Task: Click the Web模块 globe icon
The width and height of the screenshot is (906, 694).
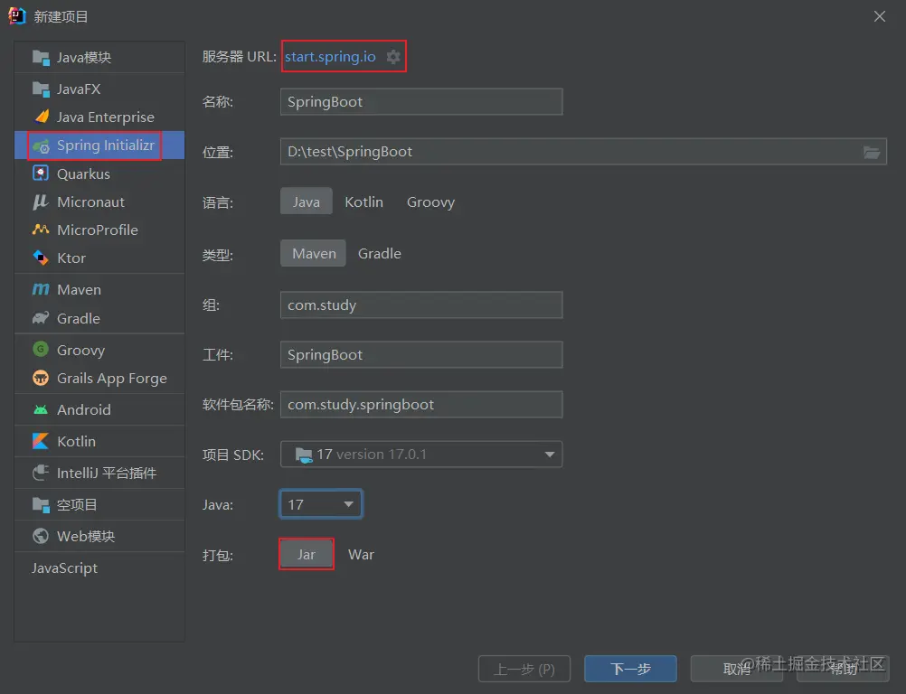Action: click(41, 536)
